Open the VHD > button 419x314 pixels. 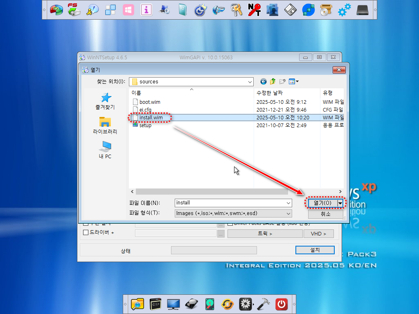[318, 233]
